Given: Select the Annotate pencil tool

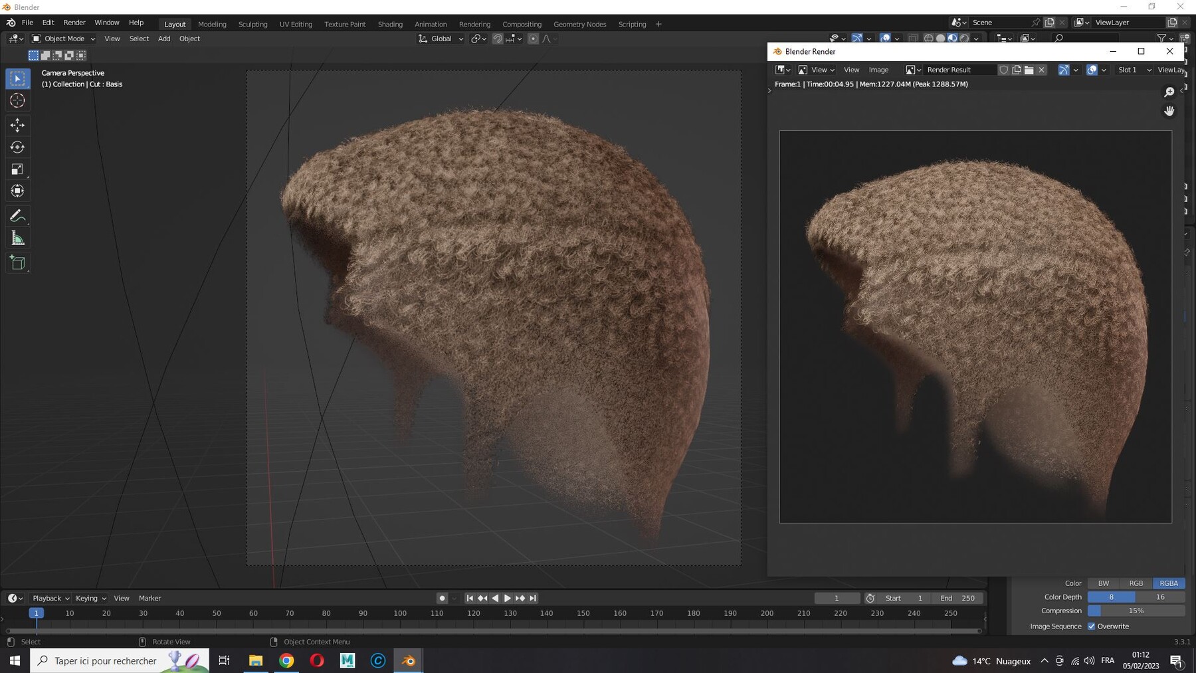Looking at the screenshot, I should point(18,216).
